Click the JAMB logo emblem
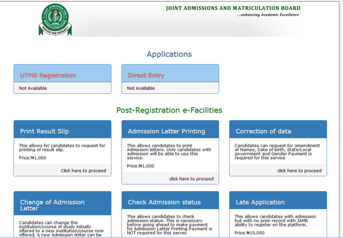 (55, 20)
